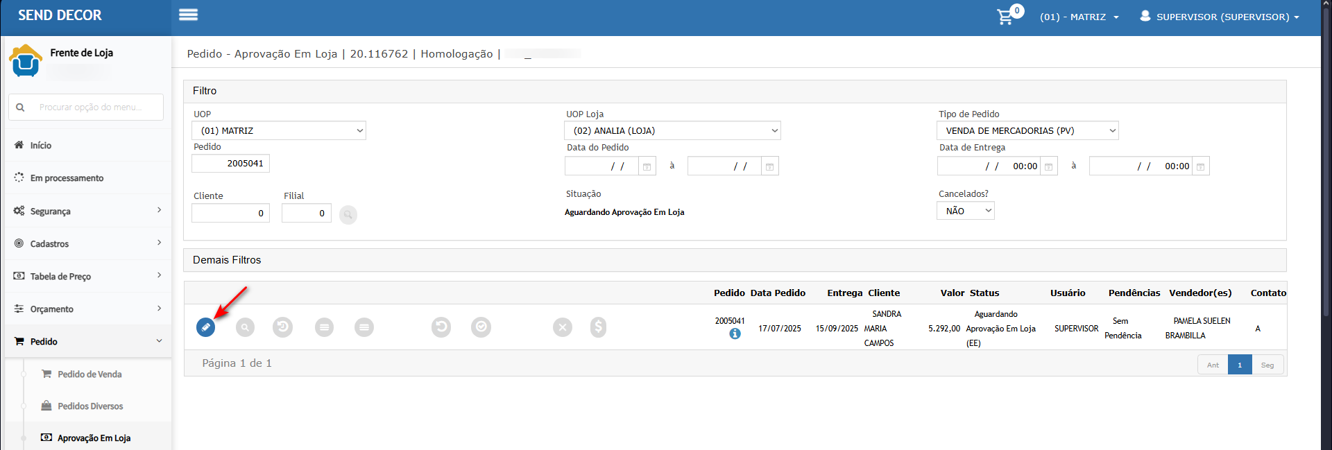Click the undo arrow icon in the order row
This screenshot has width=1332, height=450.
pyautogui.click(x=441, y=327)
